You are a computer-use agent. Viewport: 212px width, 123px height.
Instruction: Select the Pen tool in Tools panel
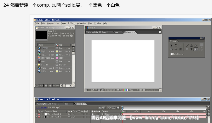coord(196,49)
